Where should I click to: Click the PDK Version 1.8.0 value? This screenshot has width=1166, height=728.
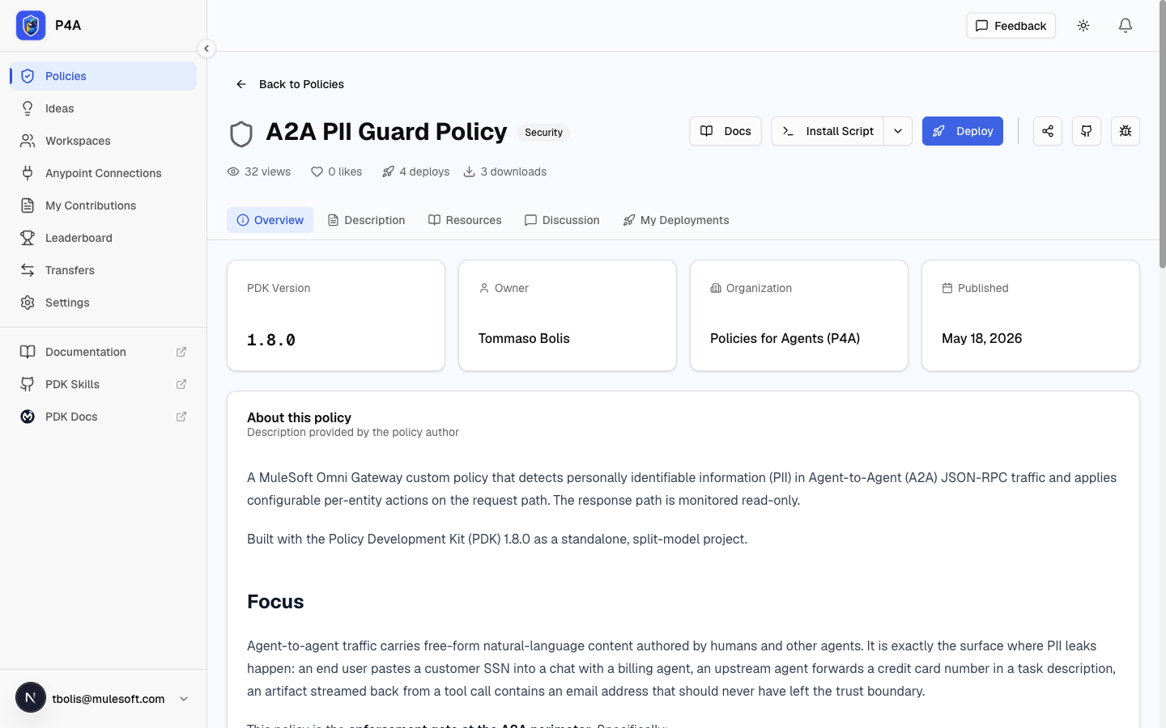[x=271, y=340]
